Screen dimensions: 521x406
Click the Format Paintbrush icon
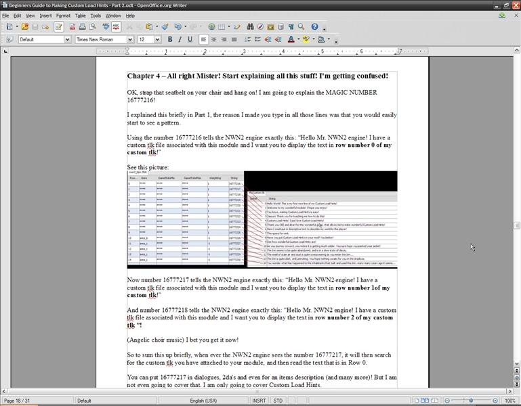pos(165,27)
